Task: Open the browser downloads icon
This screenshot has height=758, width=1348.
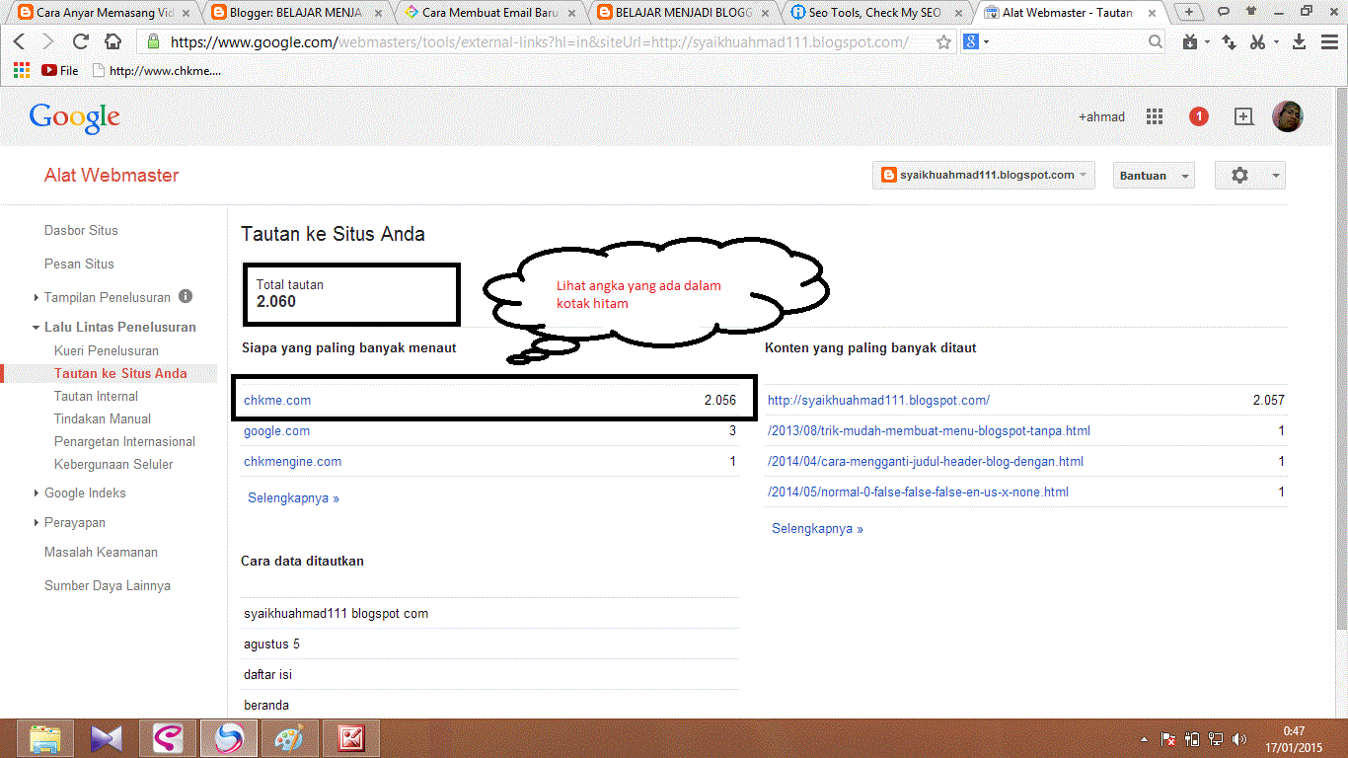Action: pos(1300,42)
